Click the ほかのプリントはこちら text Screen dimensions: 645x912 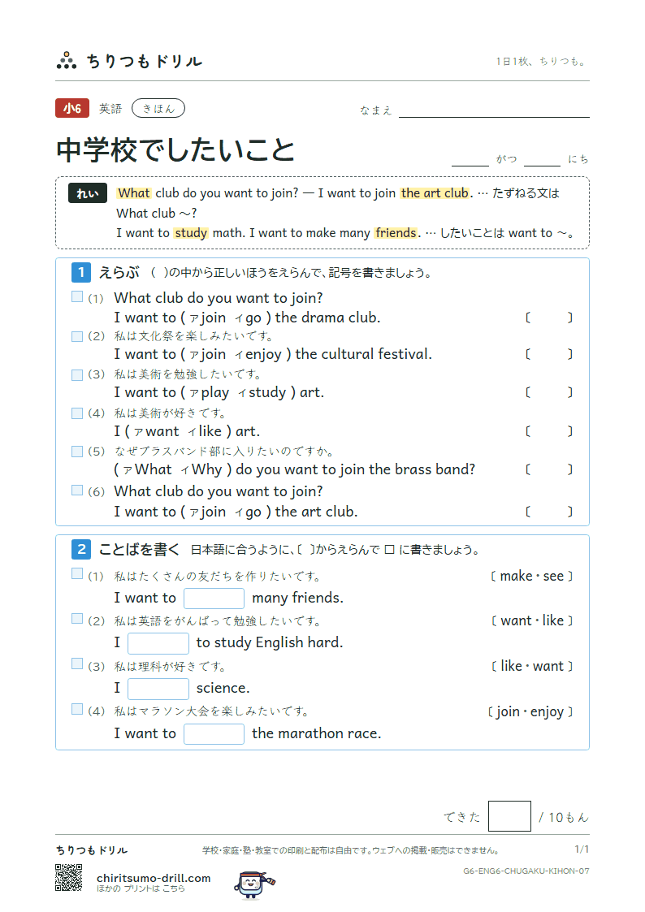pos(141,888)
